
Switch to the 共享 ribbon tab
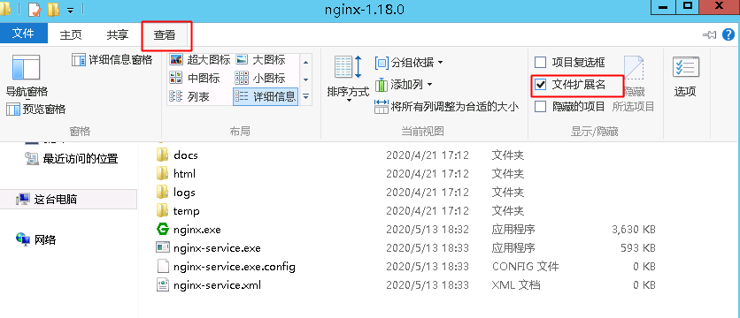pos(117,34)
